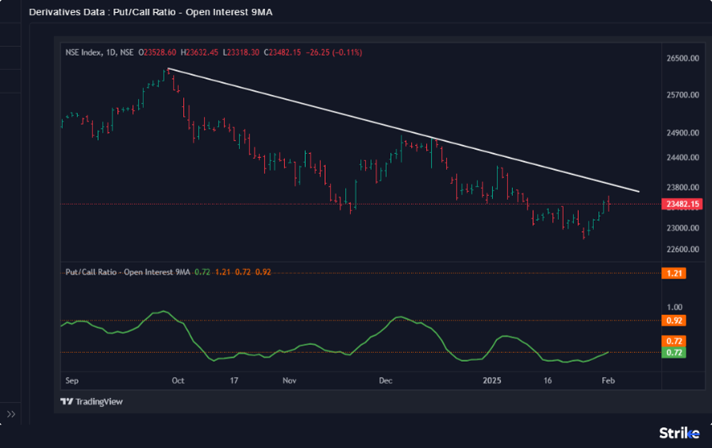Click the Put/Call Ratio indicator label
This screenshot has height=448, width=712.
(127, 273)
